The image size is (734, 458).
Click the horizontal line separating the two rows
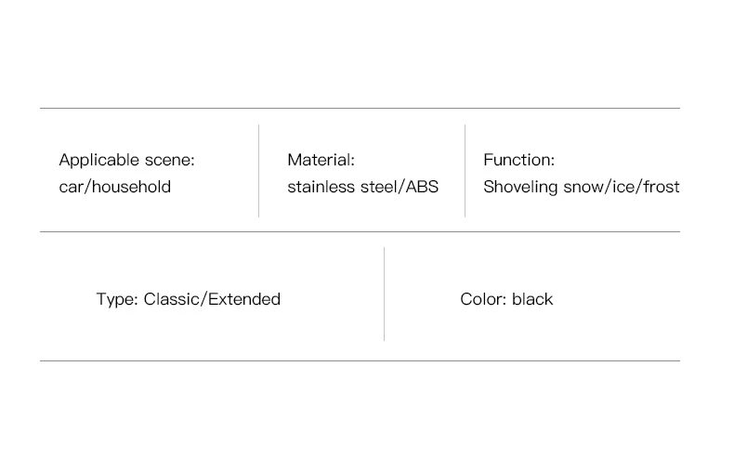pos(360,231)
